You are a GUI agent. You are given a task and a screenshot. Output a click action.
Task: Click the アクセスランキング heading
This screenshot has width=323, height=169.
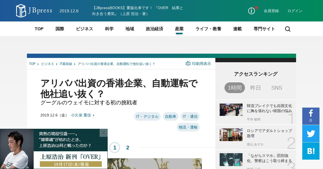256,74
